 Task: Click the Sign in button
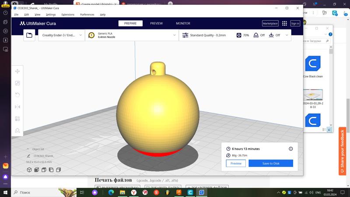click(295, 24)
